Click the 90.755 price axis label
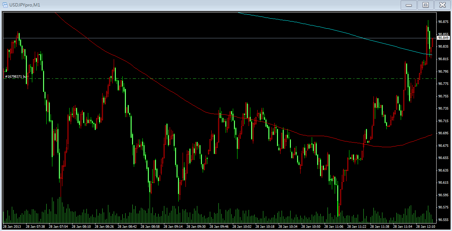The height and width of the screenshot is (231, 452). [443, 96]
